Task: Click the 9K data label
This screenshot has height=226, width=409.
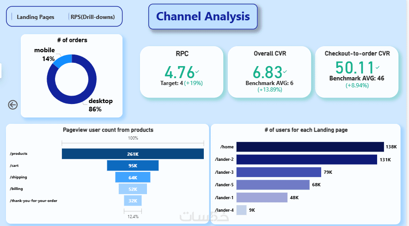Action: click(252, 210)
